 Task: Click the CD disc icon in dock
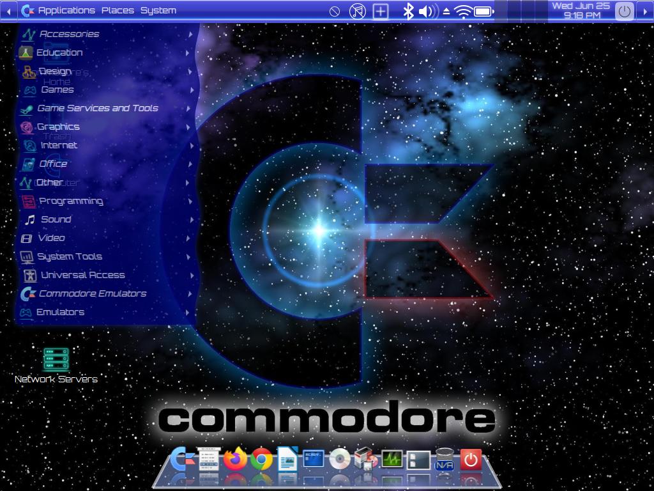click(340, 459)
